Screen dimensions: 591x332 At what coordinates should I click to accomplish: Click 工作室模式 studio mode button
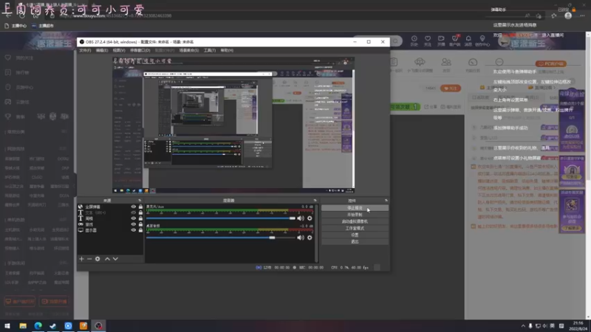click(355, 228)
